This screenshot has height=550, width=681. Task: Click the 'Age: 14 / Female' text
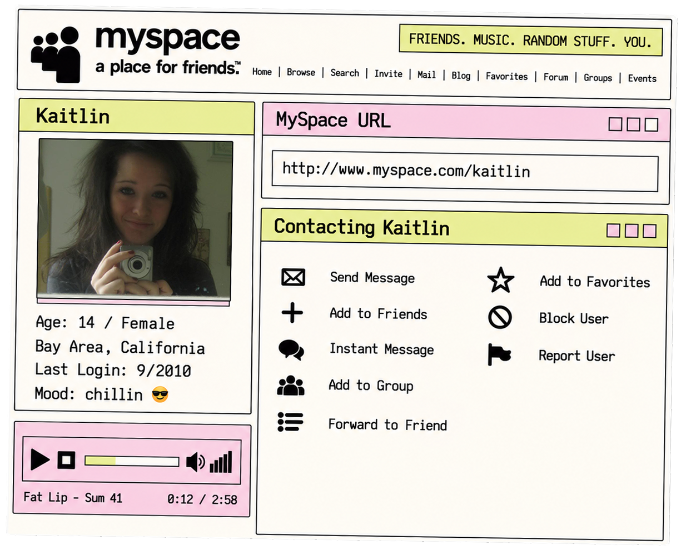pyautogui.click(x=105, y=323)
